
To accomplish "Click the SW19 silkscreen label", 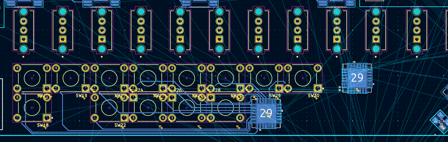I will point(81,95).
